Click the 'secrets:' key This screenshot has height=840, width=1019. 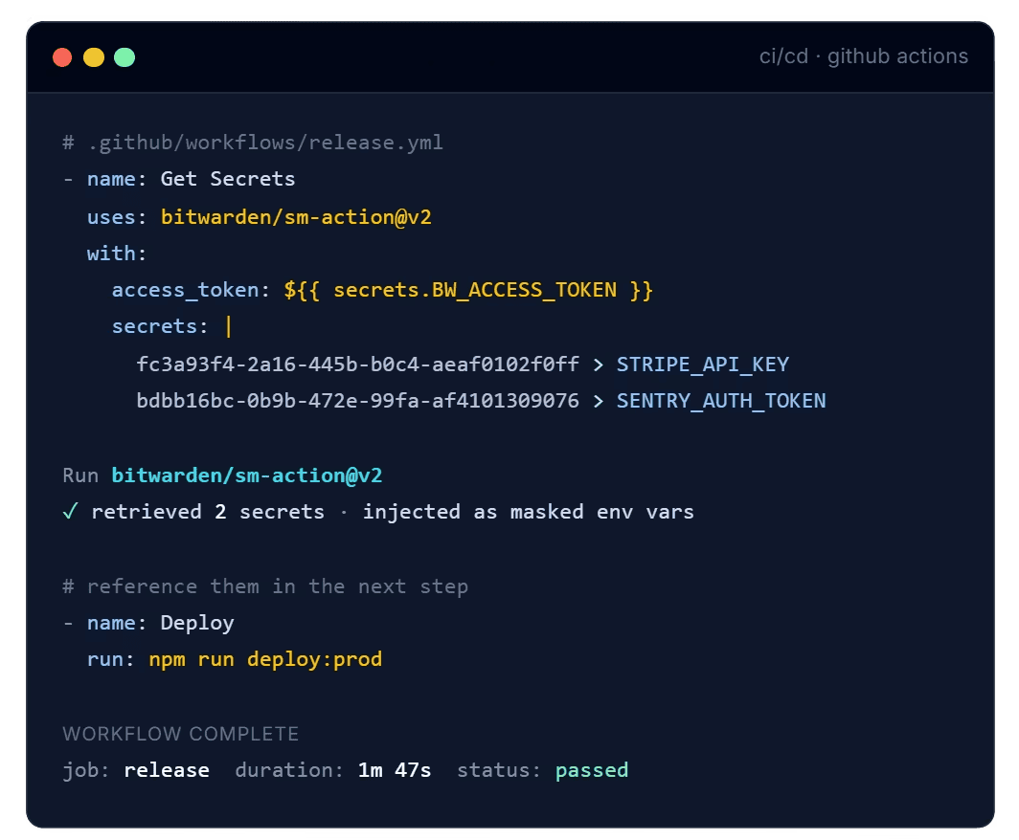[x=160, y=326]
